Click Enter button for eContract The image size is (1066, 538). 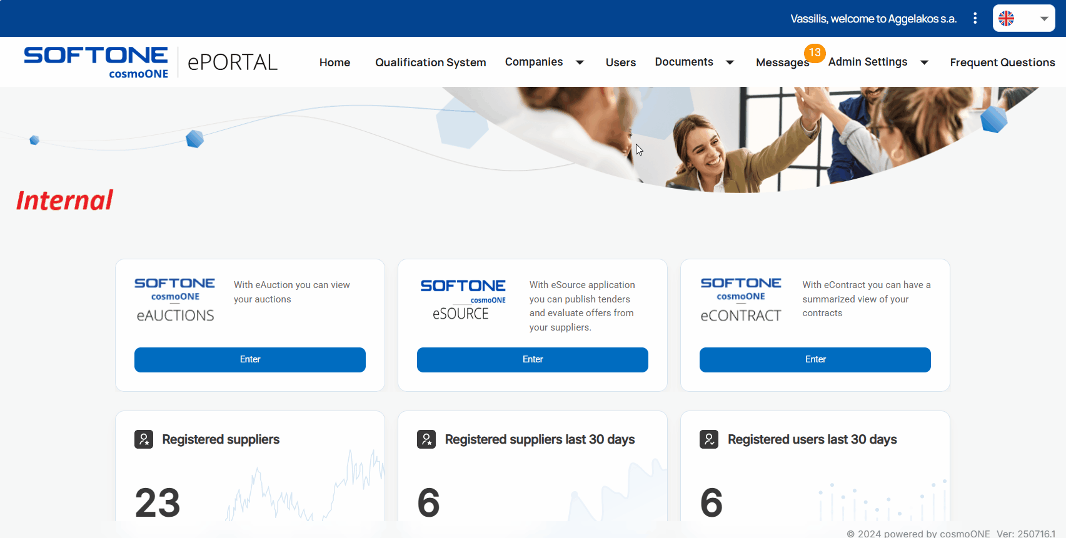click(815, 360)
